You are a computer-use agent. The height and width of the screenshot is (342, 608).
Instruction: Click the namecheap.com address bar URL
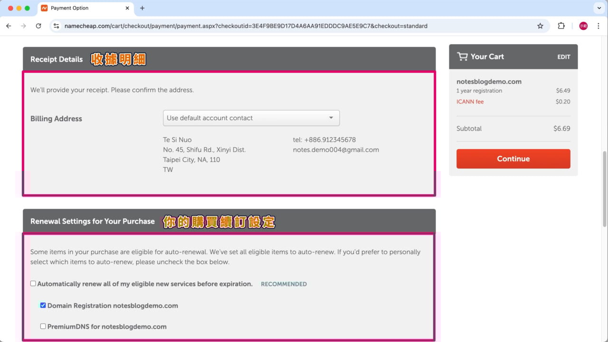(246, 26)
